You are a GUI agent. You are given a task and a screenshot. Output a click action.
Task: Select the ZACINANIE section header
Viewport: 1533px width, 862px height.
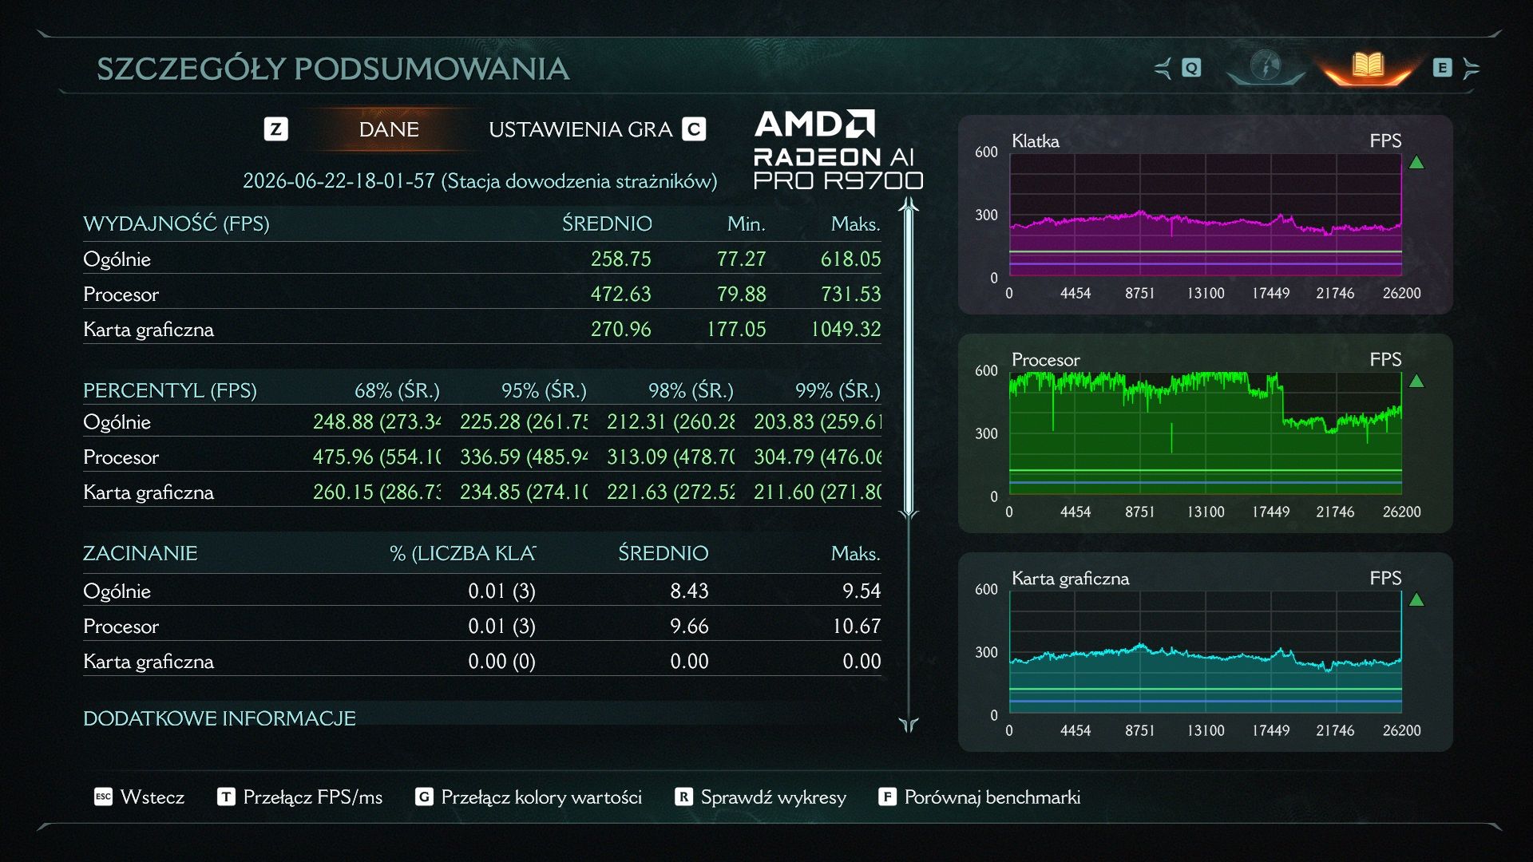(141, 553)
